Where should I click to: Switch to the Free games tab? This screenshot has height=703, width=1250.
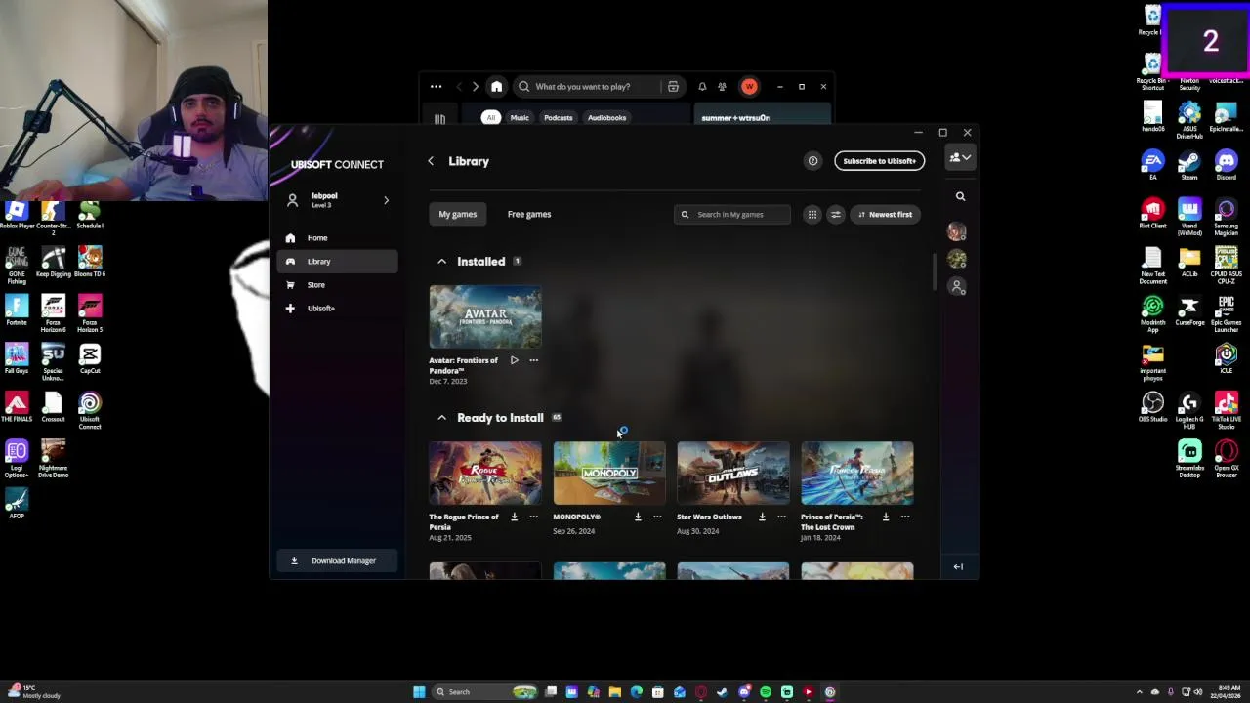point(529,214)
